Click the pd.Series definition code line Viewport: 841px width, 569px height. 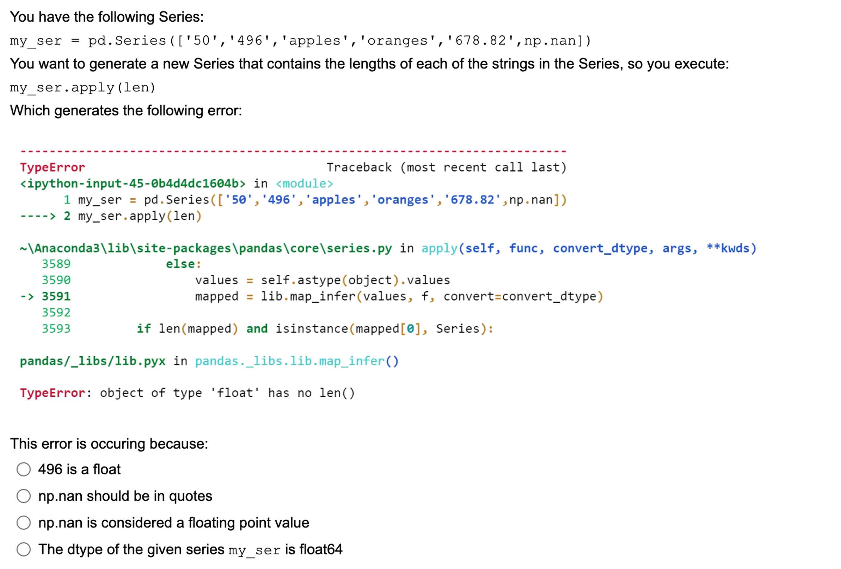point(300,41)
